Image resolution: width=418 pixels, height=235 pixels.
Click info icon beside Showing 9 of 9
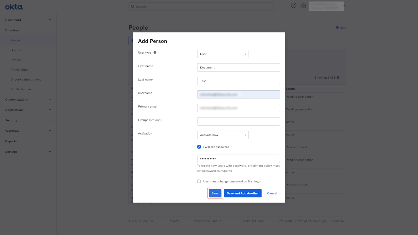[338, 78]
